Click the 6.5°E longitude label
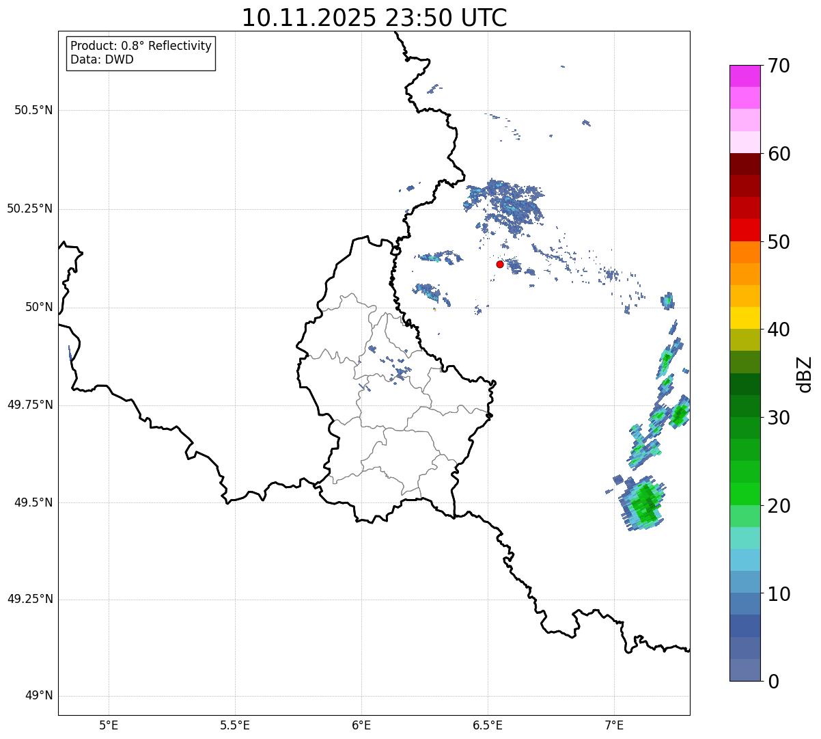This screenshot has width=821, height=739. click(x=488, y=725)
